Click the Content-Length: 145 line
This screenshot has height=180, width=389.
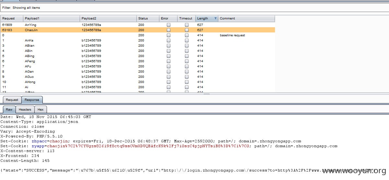pos(25,161)
